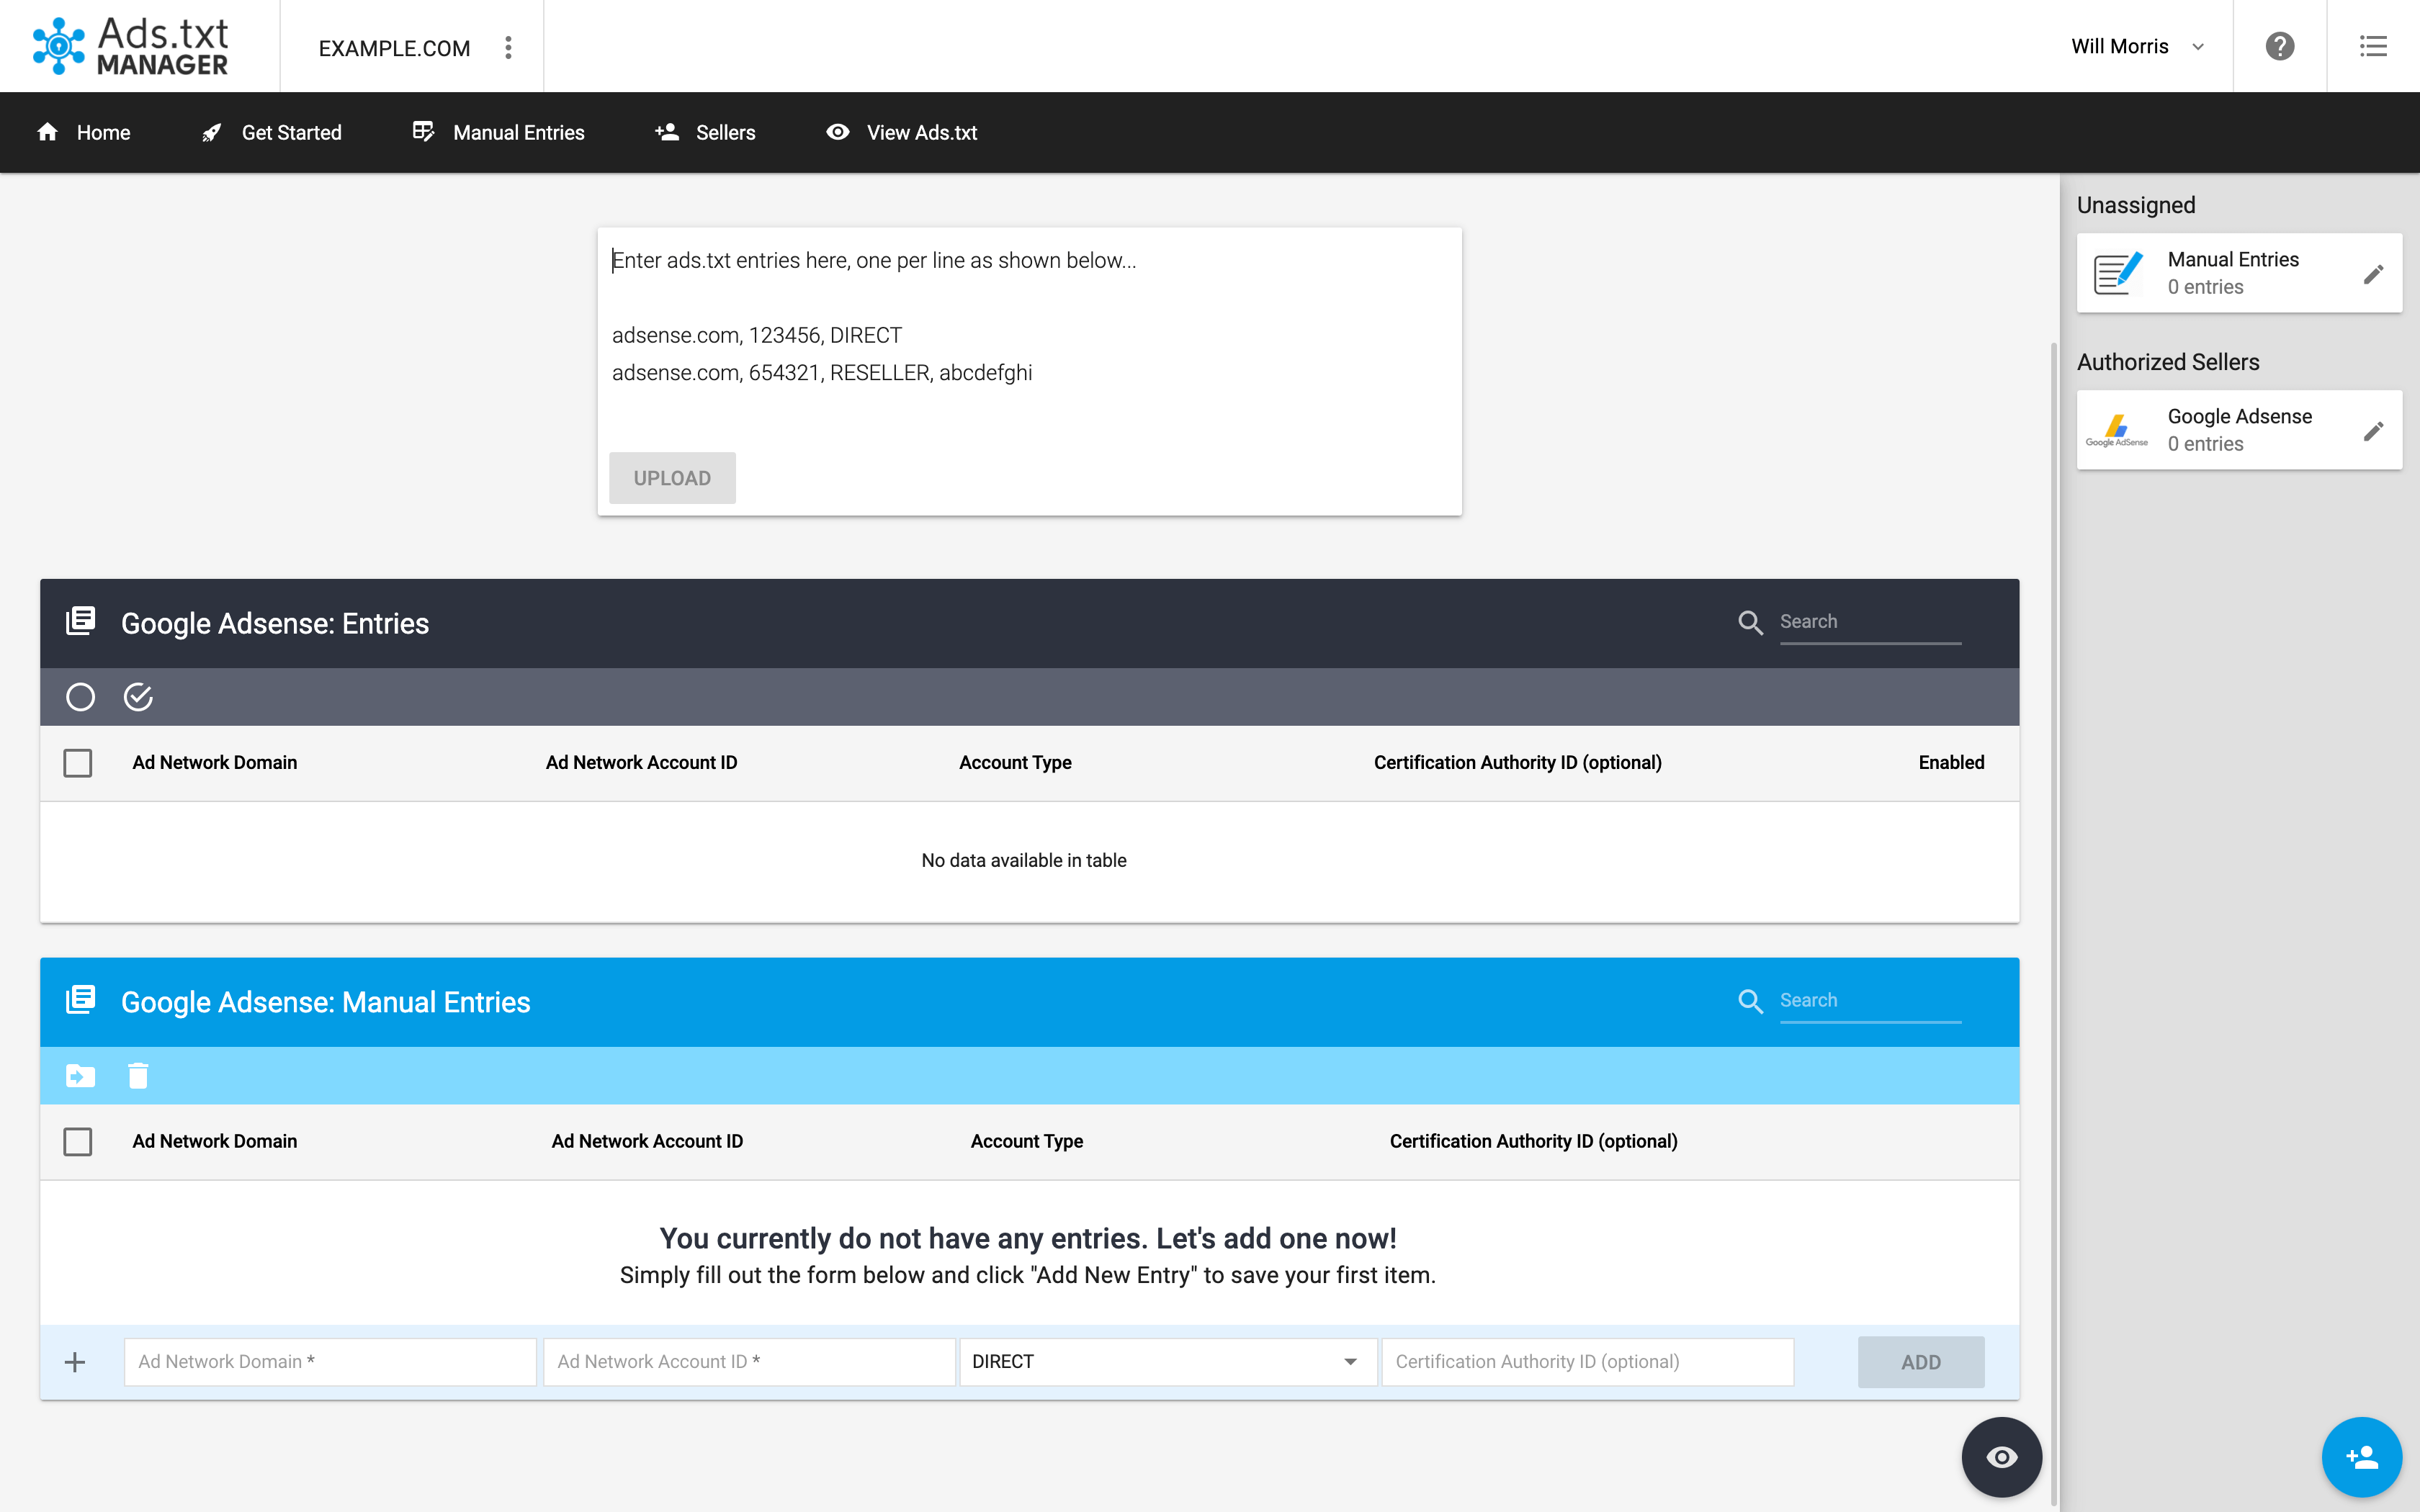The width and height of the screenshot is (2420, 1512).
Task: Click the floating add seller button
Action: (2361, 1457)
